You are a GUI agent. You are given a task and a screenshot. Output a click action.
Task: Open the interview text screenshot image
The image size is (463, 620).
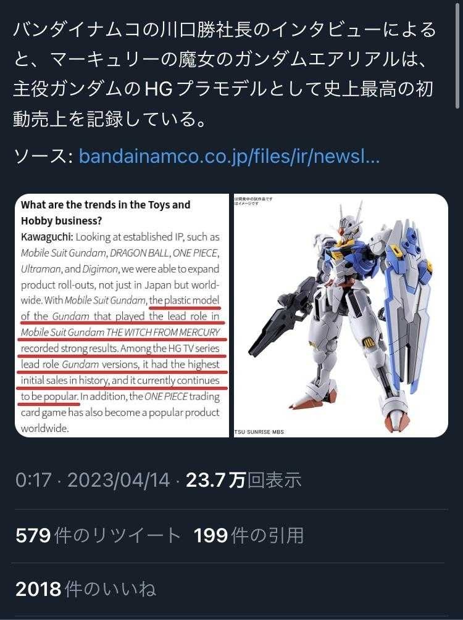tap(122, 315)
